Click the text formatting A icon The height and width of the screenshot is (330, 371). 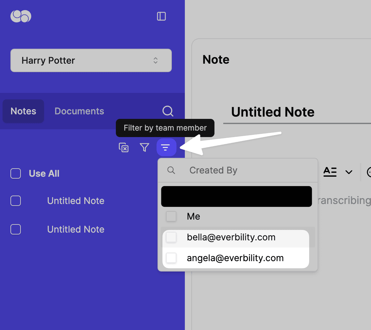[330, 172]
